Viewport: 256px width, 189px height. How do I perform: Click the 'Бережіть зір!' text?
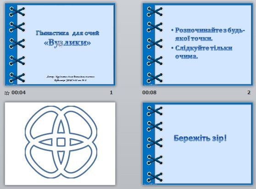(200, 138)
